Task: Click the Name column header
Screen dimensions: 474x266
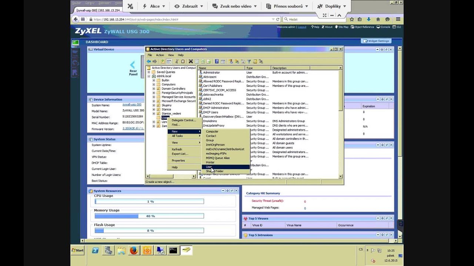Action: click(x=221, y=68)
